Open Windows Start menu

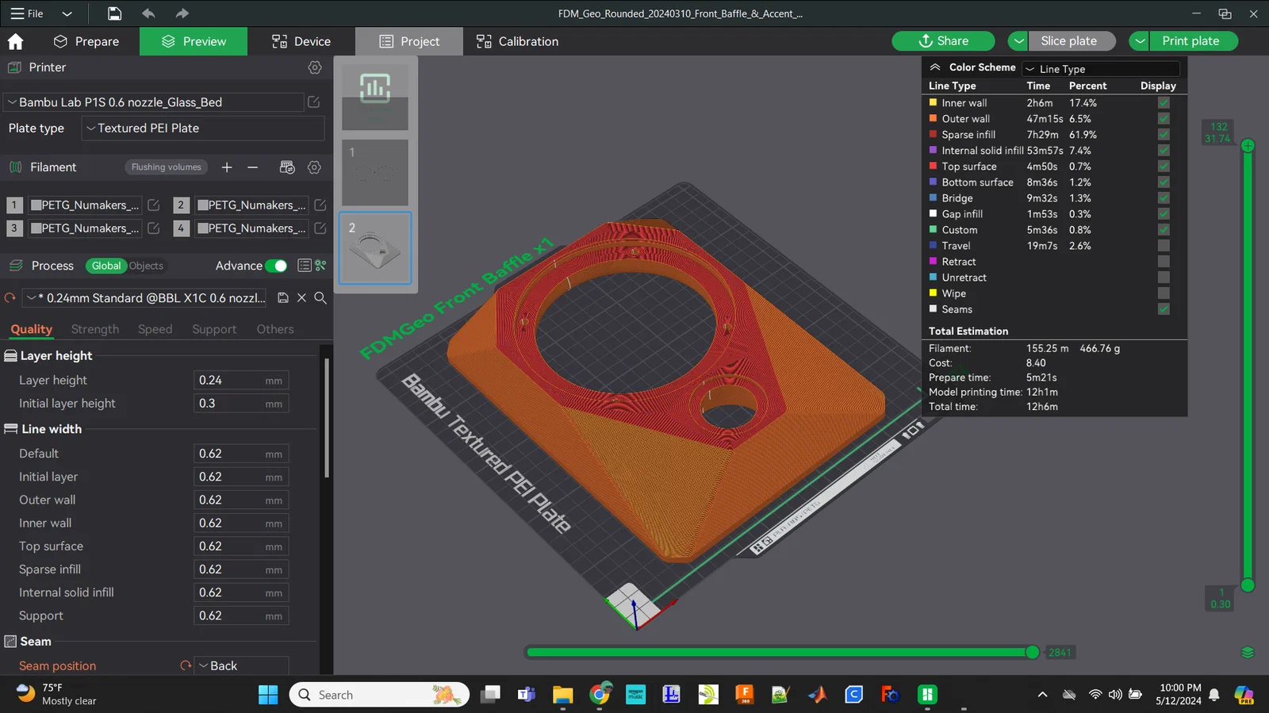pos(268,695)
